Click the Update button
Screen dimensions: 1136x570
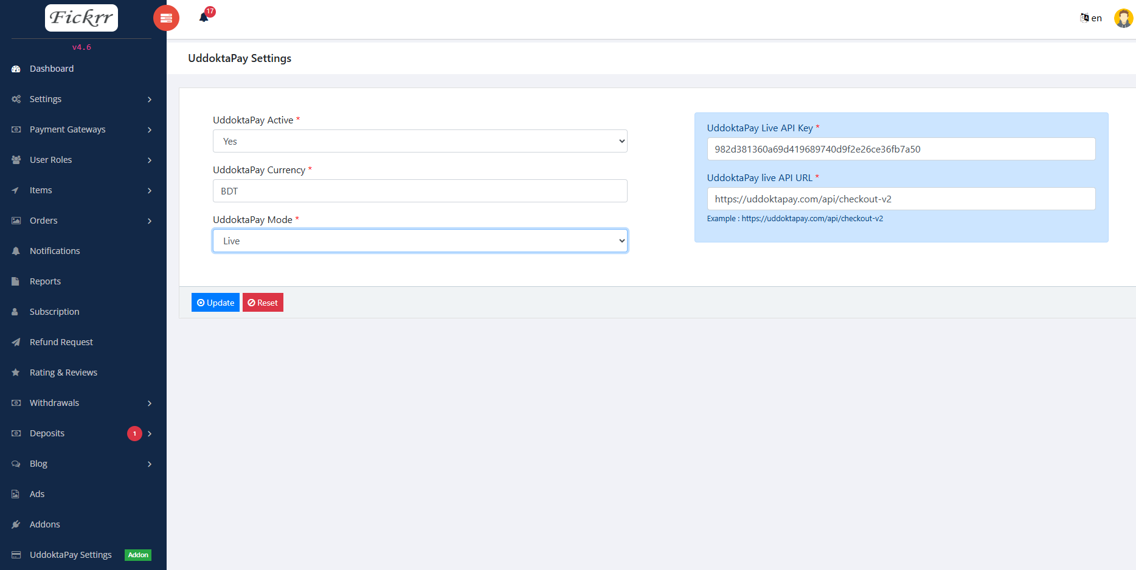215,302
